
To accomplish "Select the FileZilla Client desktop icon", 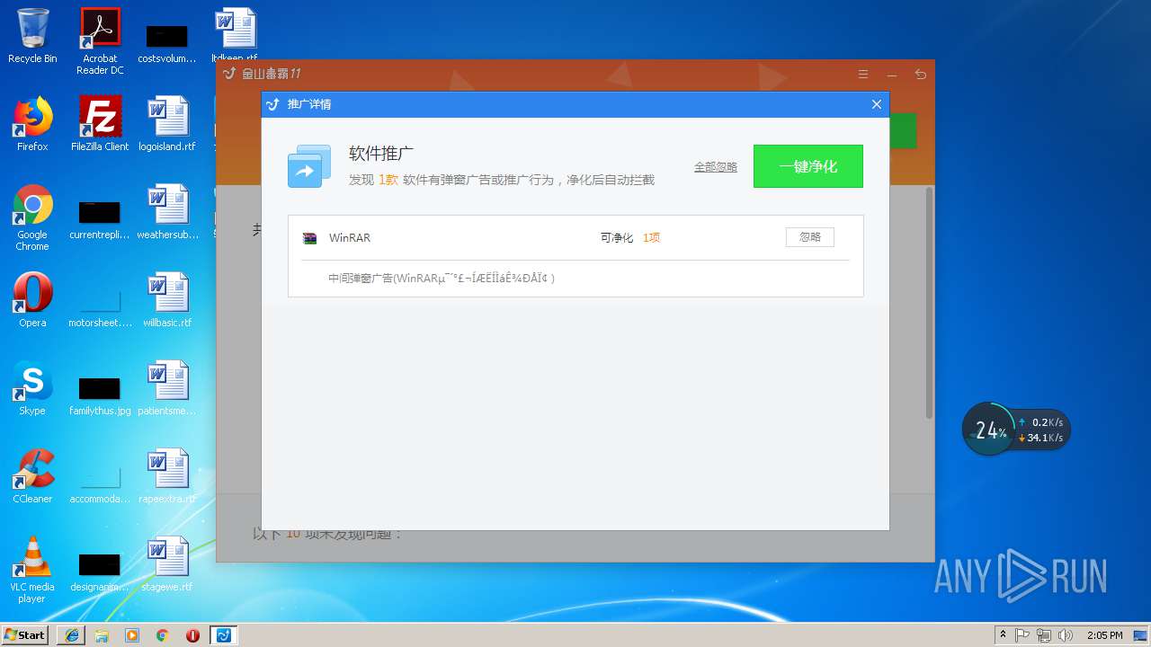I will [x=100, y=124].
